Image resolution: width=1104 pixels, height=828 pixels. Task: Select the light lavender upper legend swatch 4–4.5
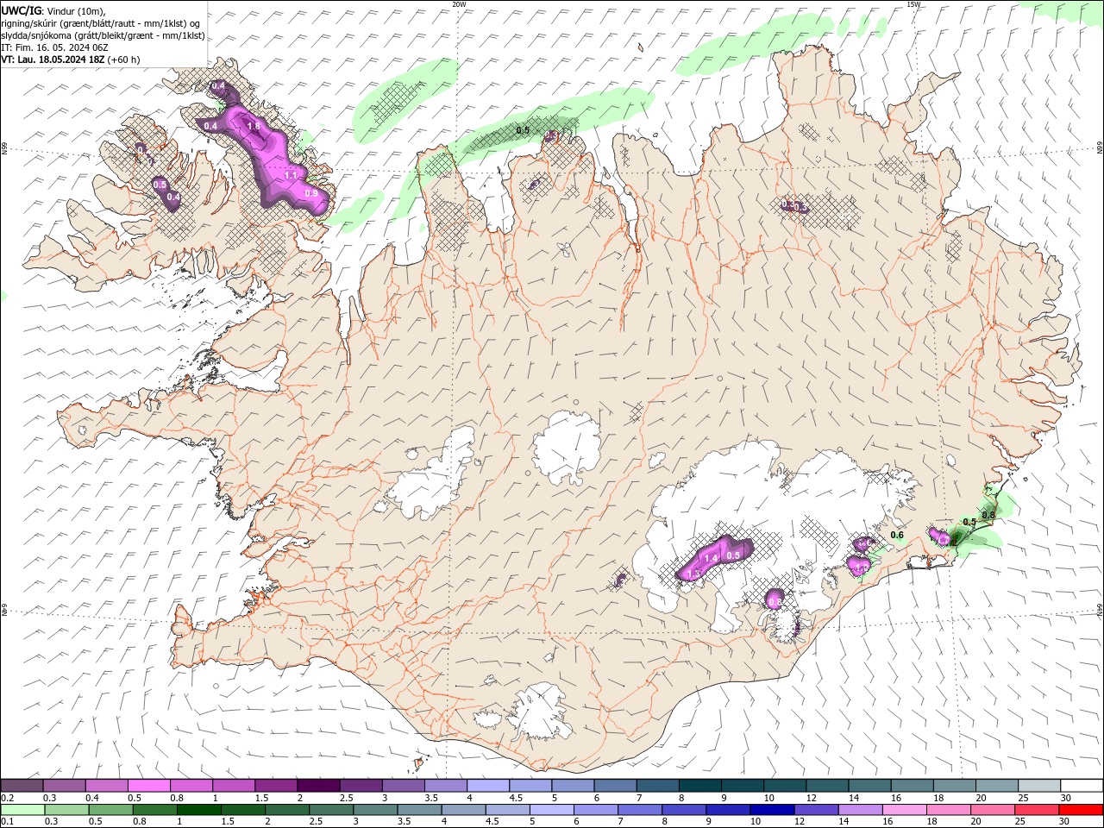coord(487,786)
